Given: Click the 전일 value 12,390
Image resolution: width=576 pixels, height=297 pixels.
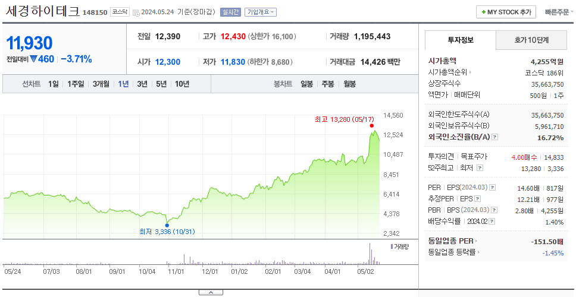Looking at the screenshot, I should point(168,36).
